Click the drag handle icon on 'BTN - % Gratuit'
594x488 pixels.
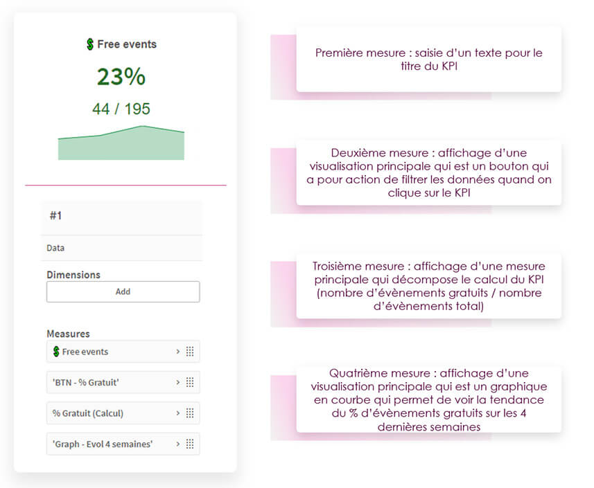[x=190, y=382]
